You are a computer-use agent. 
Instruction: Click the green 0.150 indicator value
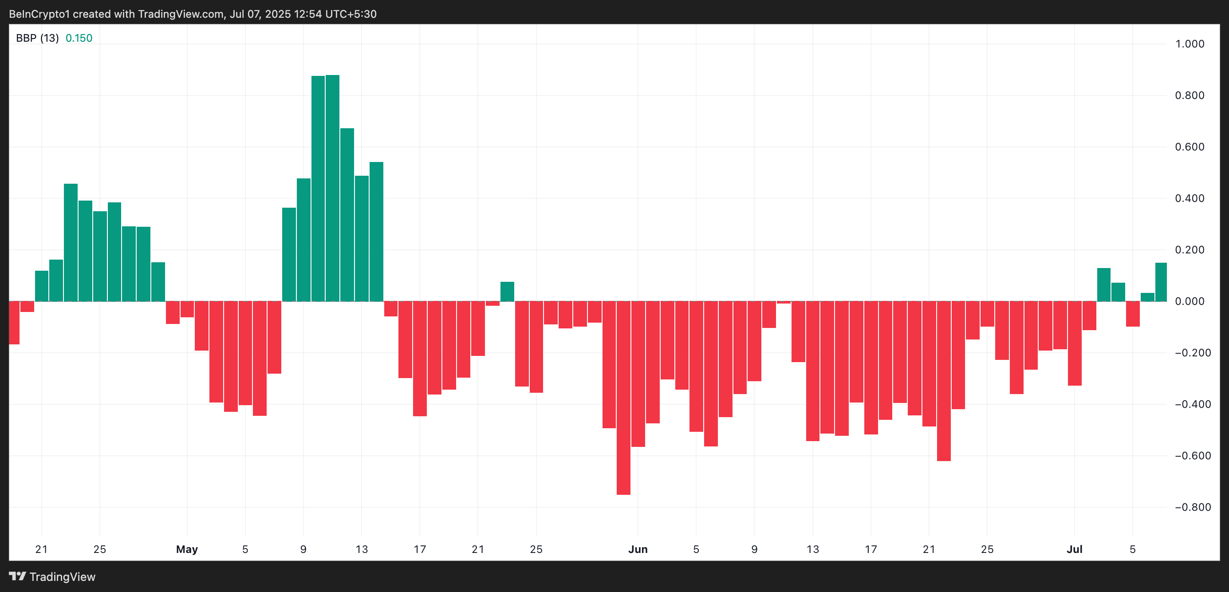click(x=79, y=38)
